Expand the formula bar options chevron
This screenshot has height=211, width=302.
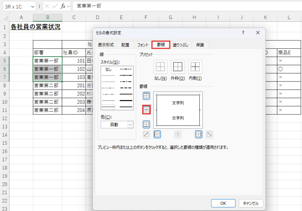coord(69,6)
